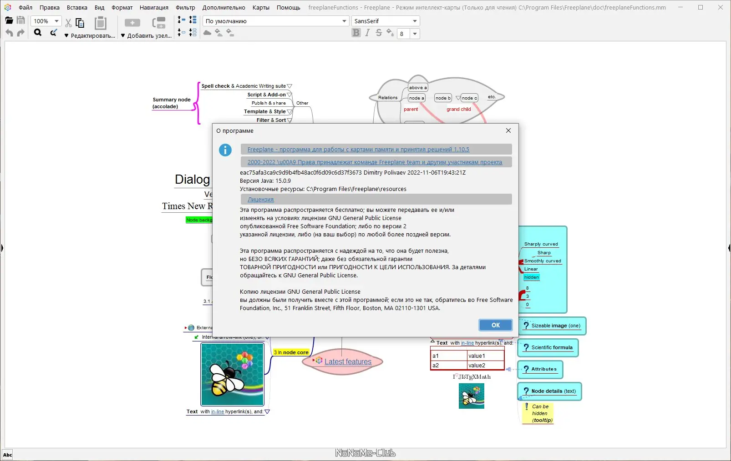Viewport: 731px width, 461px height.
Task: Click the Abc icon in the status bar
Action: pos(8,455)
